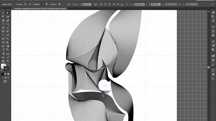Select the Eyedropper tool

(x=3, y=50)
